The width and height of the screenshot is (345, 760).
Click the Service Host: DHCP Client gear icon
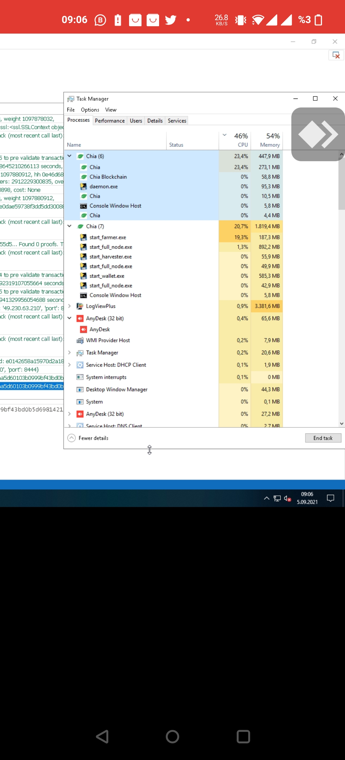point(80,365)
